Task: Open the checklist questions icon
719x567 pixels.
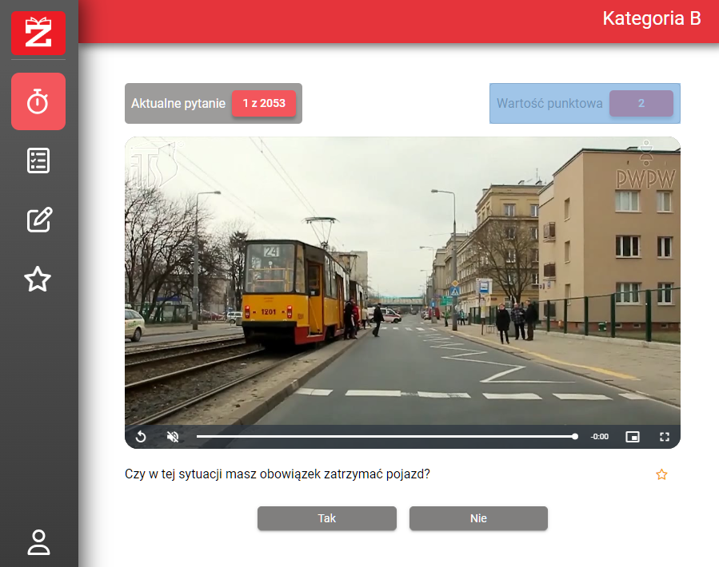Action: point(38,161)
